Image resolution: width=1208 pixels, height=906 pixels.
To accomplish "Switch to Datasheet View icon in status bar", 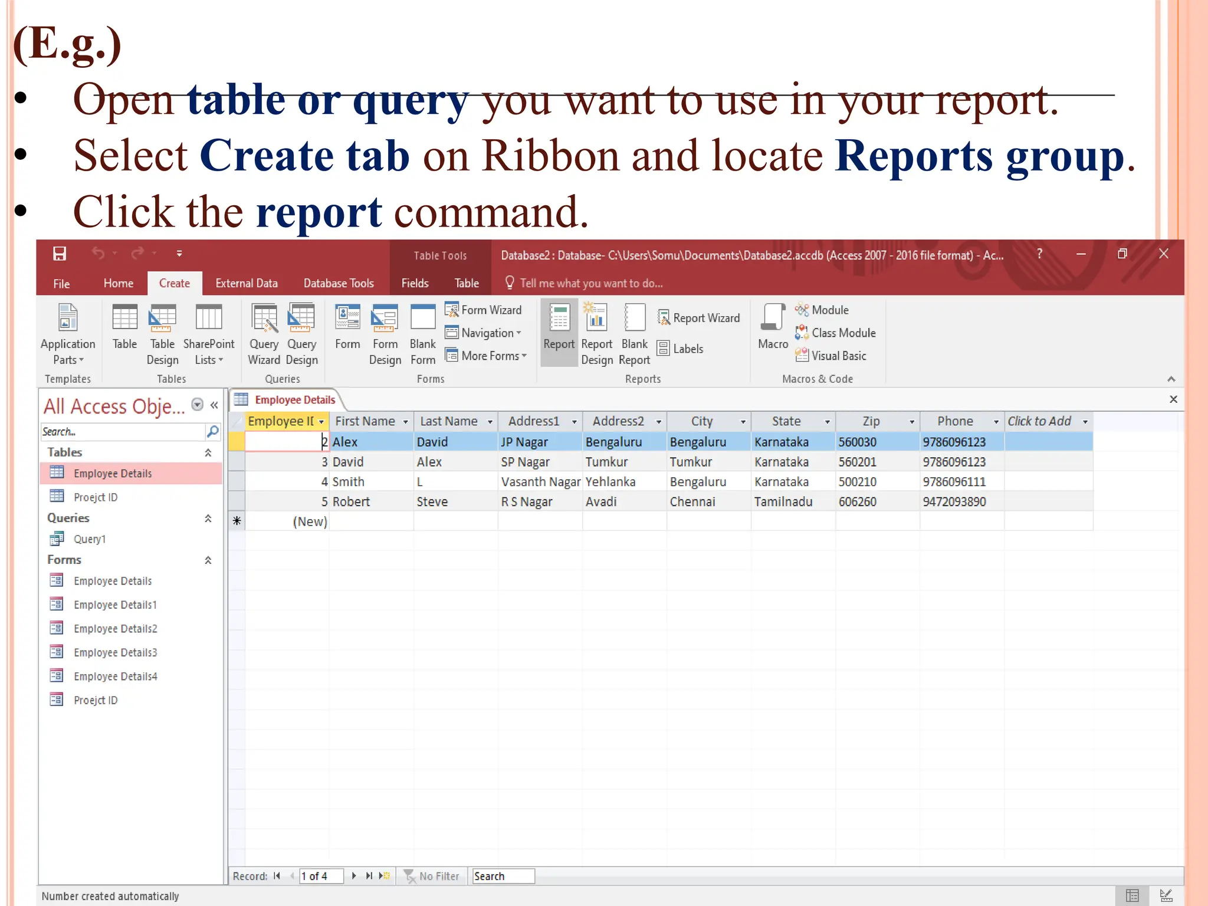I will [1132, 895].
